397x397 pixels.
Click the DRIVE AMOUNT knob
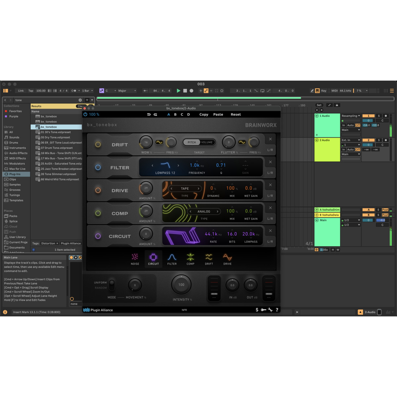pos(146,188)
